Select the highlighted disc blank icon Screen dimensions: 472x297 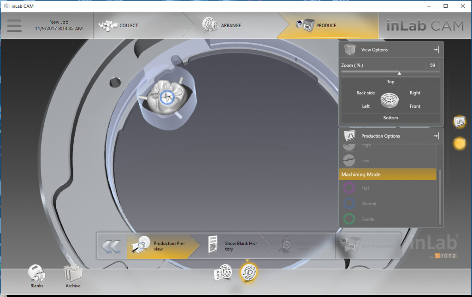249,273
